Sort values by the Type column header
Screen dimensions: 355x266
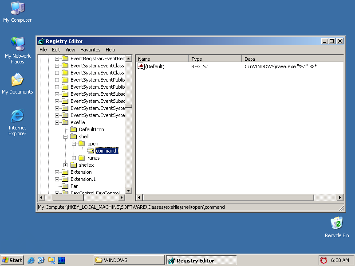[215, 59]
